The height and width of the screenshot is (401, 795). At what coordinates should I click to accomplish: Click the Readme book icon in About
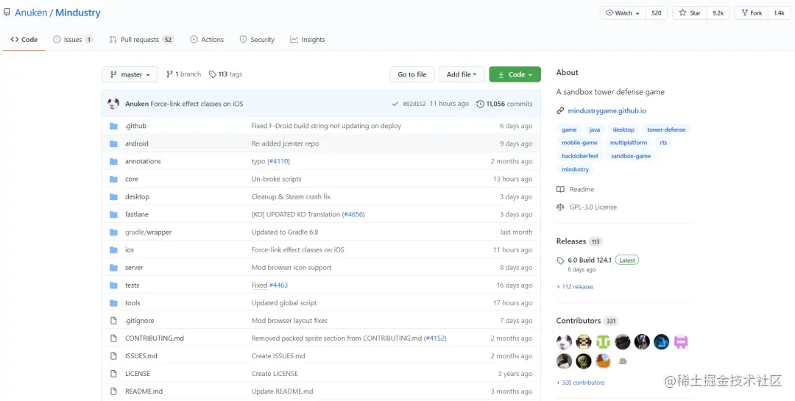[560, 189]
